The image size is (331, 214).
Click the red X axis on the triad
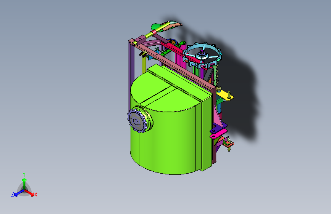[29, 193]
